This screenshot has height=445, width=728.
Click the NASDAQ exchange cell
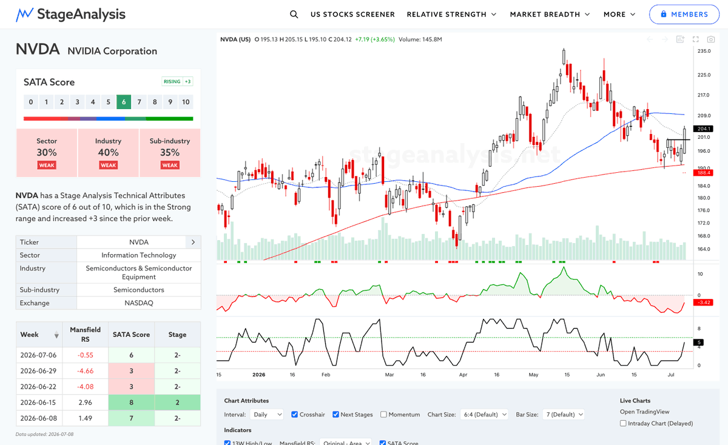139,303
